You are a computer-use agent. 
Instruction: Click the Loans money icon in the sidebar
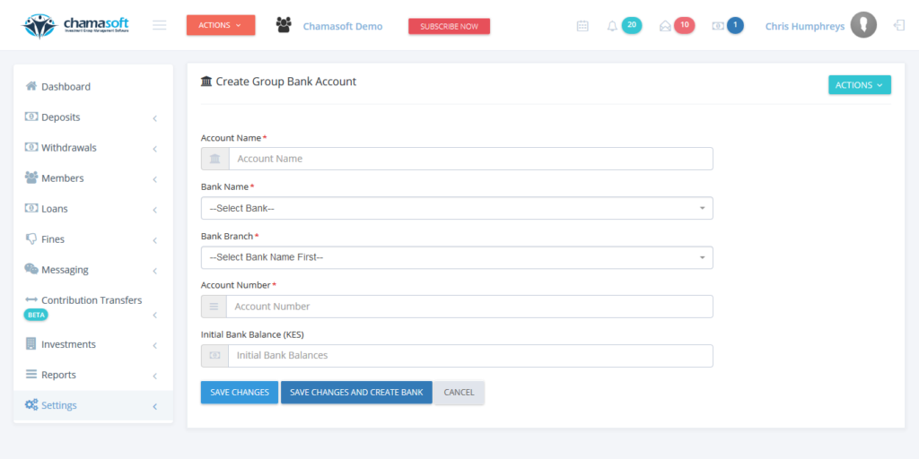point(31,208)
